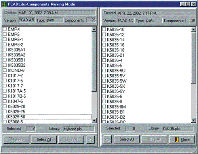Enable the IK5035A1 checkbox

pyautogui.click(x=5, y=50)
